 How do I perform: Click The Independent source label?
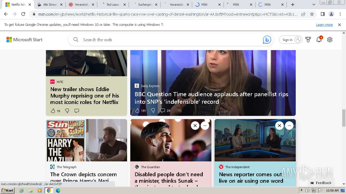[x=237, y=167]
